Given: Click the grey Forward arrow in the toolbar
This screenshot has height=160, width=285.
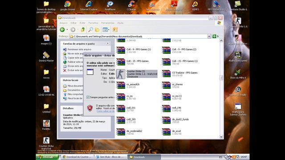Looking at the screenshot, I should [73, 30].
